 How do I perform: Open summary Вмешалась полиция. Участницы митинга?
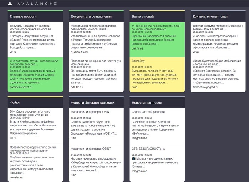point(155,77)
